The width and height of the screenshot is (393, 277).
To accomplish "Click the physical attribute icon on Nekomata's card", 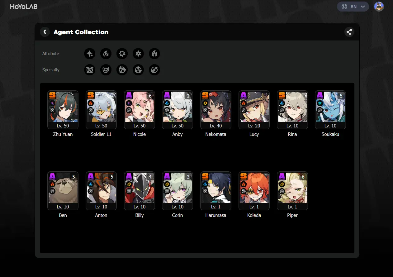I will click(205, 103).
